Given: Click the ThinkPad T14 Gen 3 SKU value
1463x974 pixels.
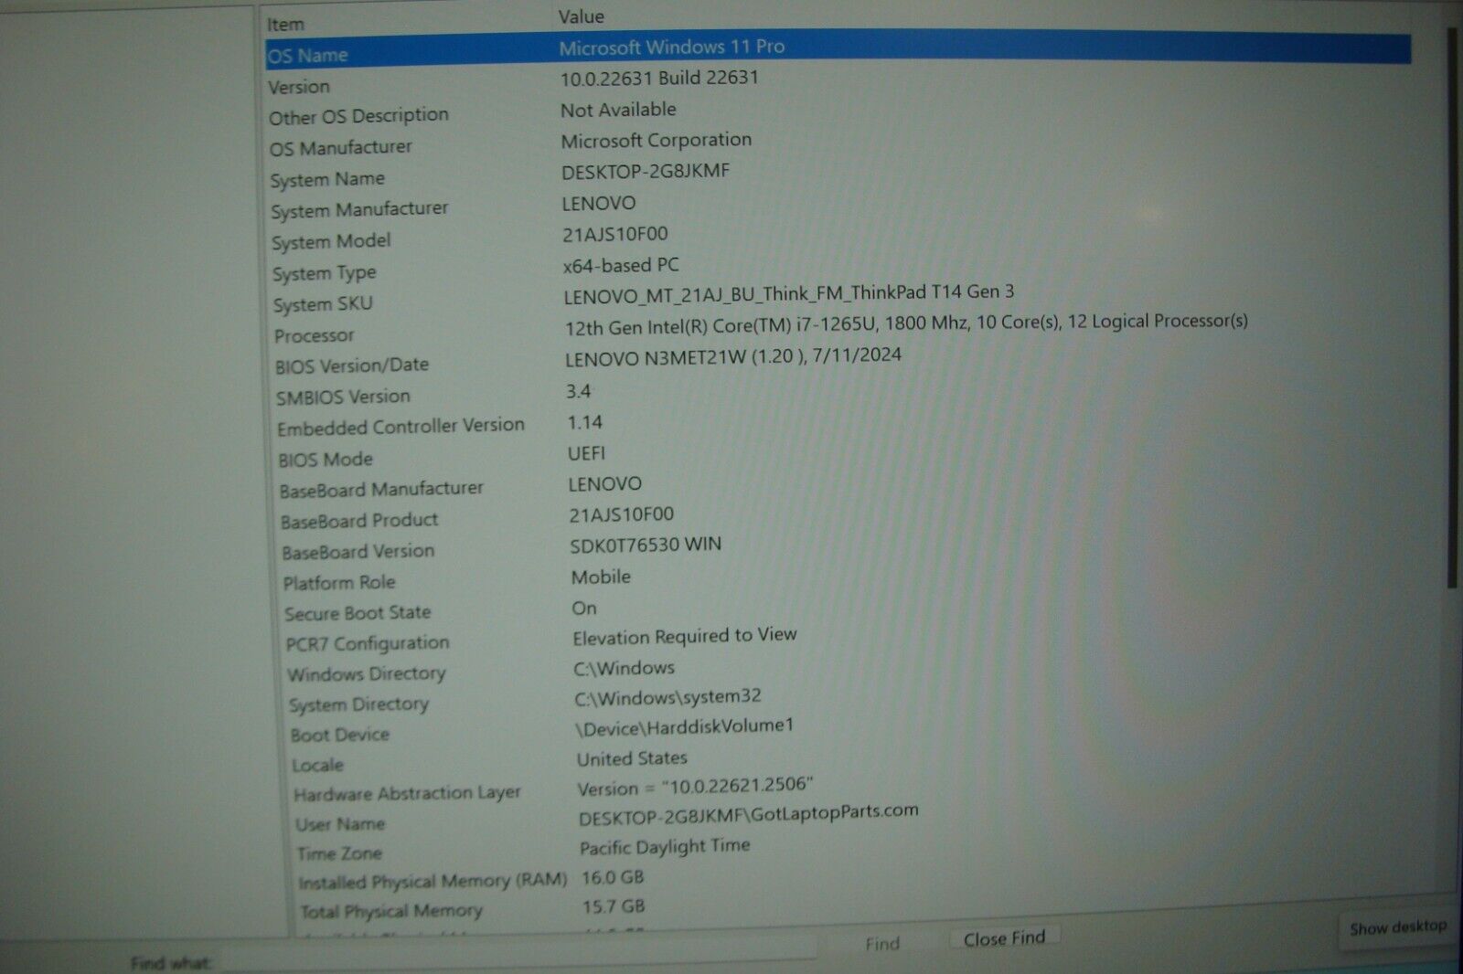Looking at the screenshot, I should (x=789, y=294).
